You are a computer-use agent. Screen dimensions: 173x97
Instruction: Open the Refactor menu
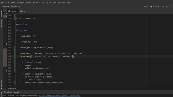pos(36,2)
